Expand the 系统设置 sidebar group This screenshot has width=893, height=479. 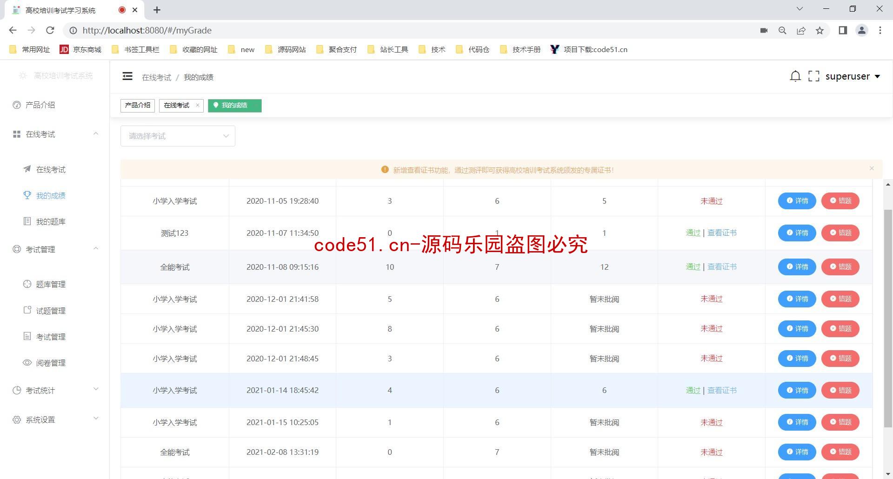click(x=55, y=420)
